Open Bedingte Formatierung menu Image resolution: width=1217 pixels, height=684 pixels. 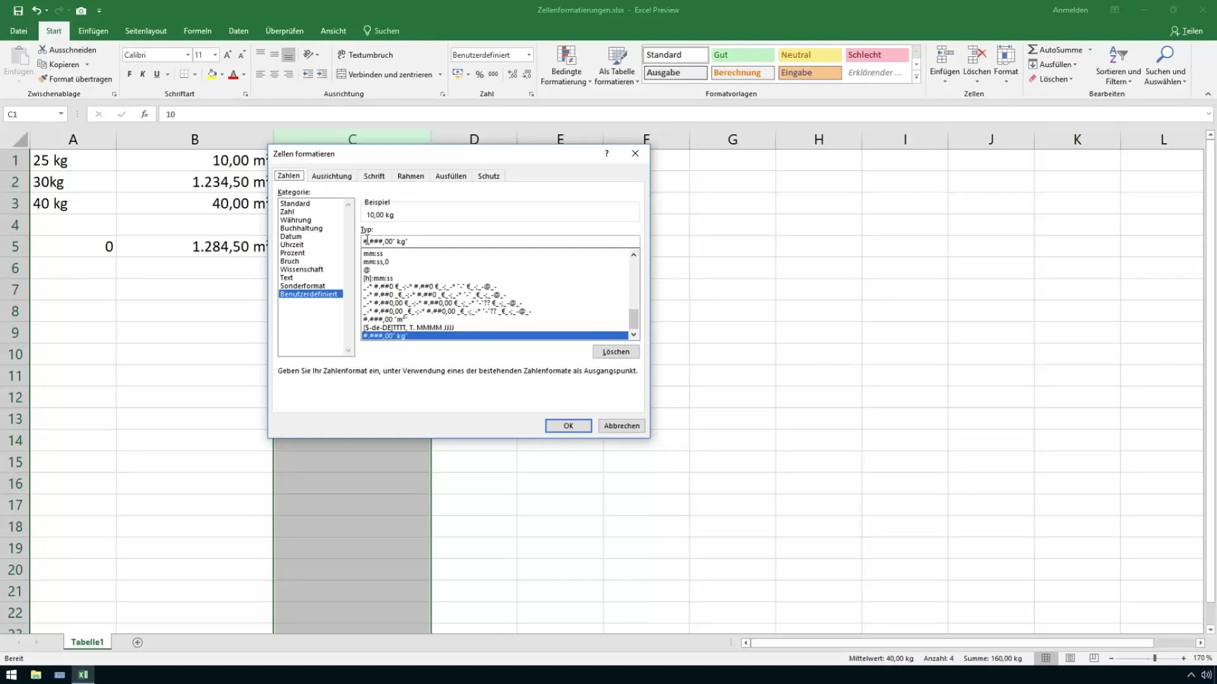pyautogui.click(x=566, y=65)
